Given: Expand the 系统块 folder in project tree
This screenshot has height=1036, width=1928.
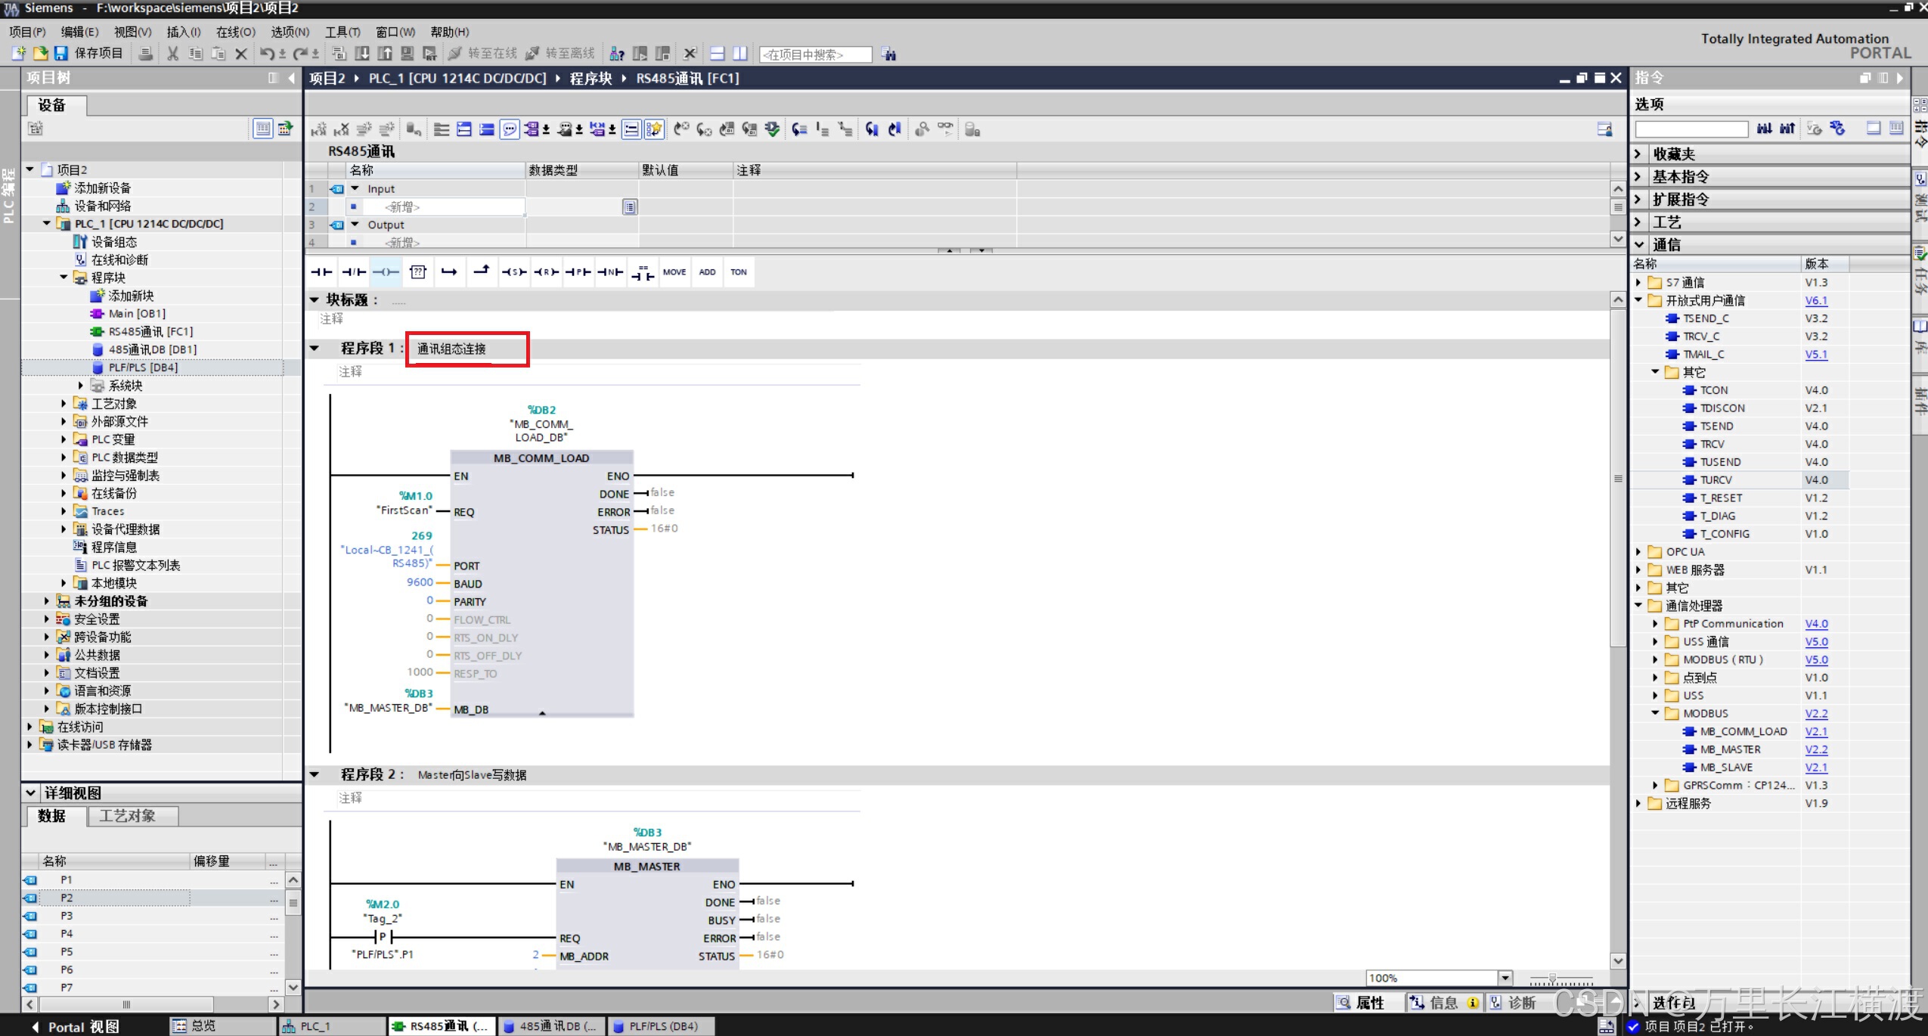Looking at the screenshot, I should tap(81, 386).
